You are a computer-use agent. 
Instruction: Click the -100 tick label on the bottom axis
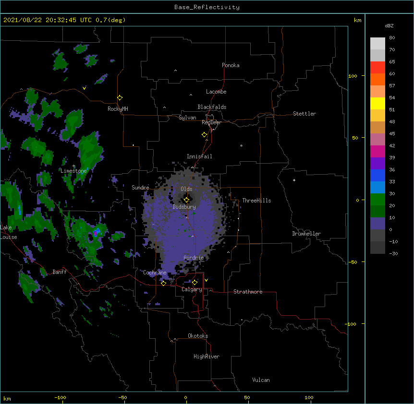click(x=61, y=397)
